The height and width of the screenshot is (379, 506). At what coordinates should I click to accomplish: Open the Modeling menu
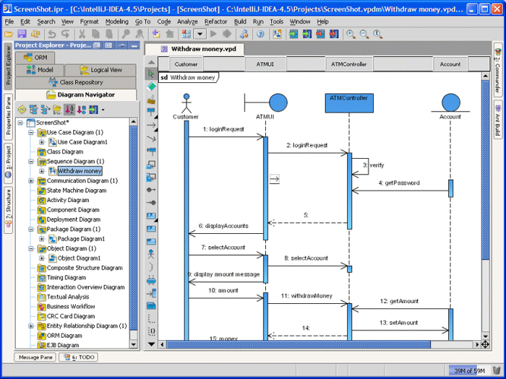coord(117,22)
